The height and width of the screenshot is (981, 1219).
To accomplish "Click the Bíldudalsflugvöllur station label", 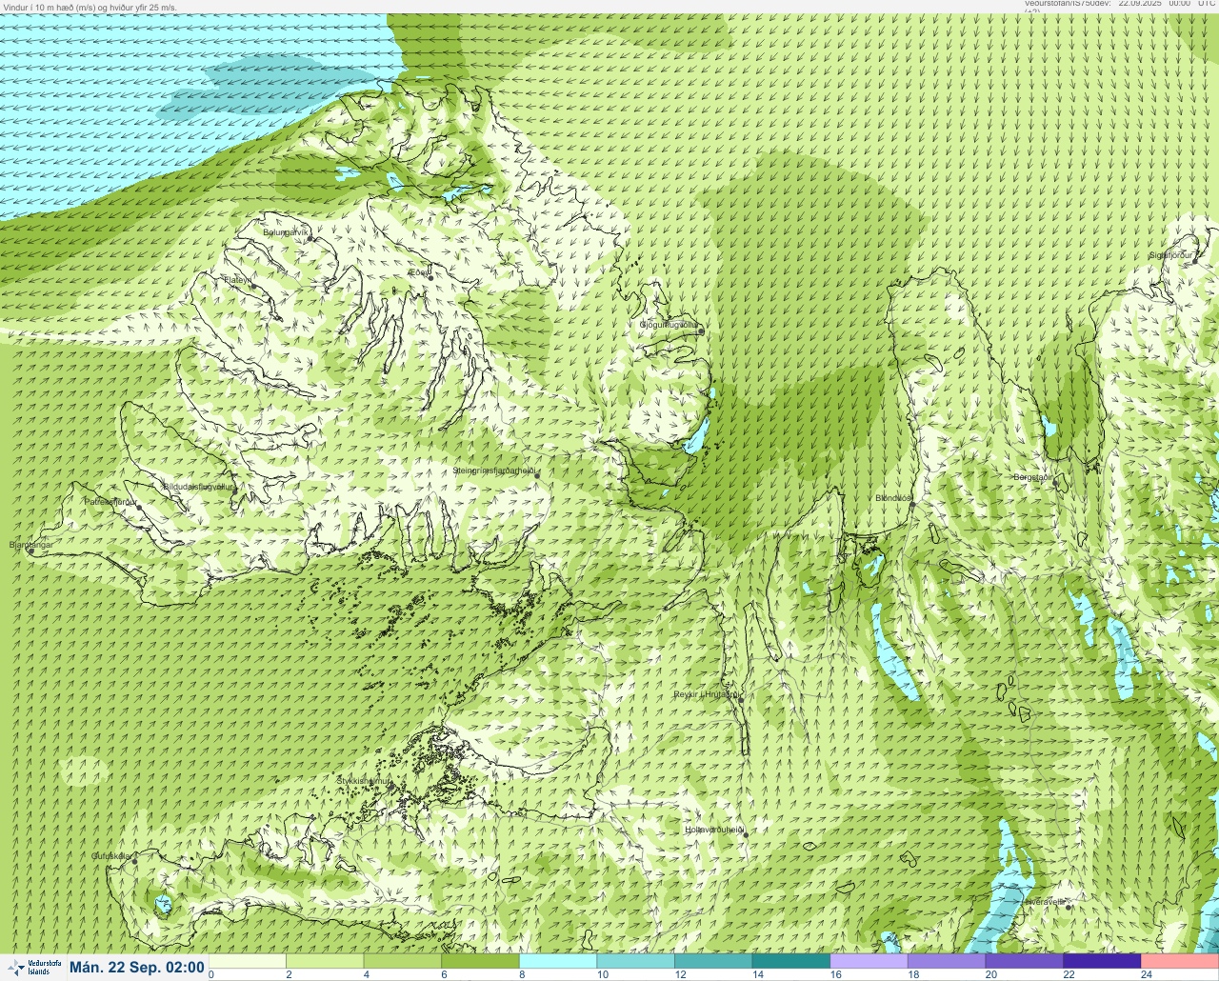I will (x=198, y=487).
